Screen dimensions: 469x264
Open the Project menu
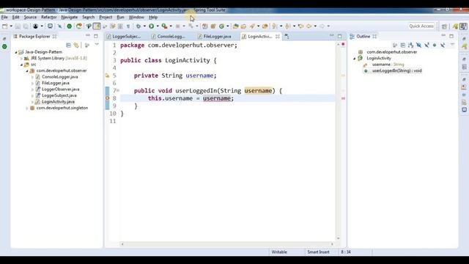click(106, 18)
